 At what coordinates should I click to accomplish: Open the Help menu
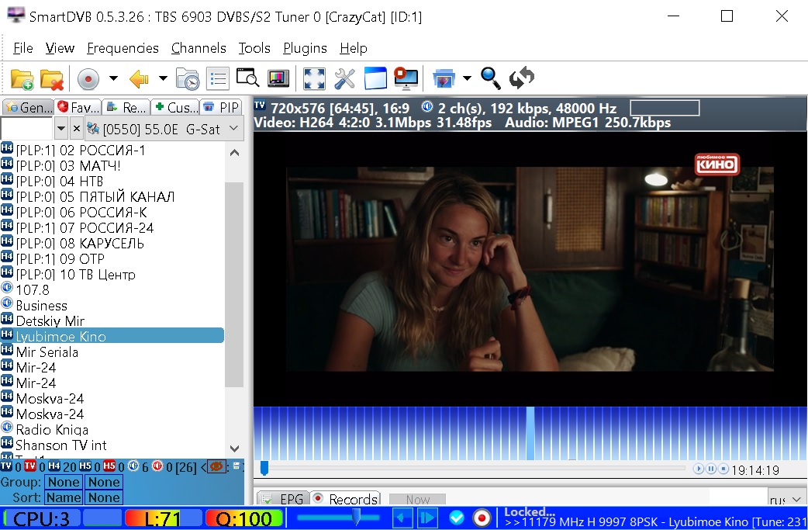pyautogui.click(x=353, y=48)
